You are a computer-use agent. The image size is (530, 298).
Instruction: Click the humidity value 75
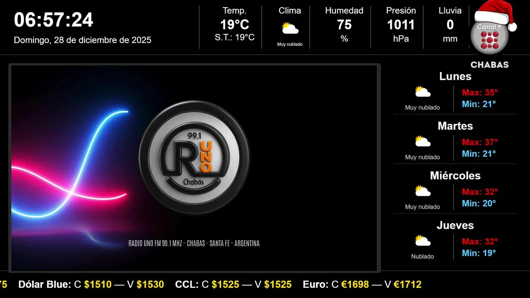[344, 25]
